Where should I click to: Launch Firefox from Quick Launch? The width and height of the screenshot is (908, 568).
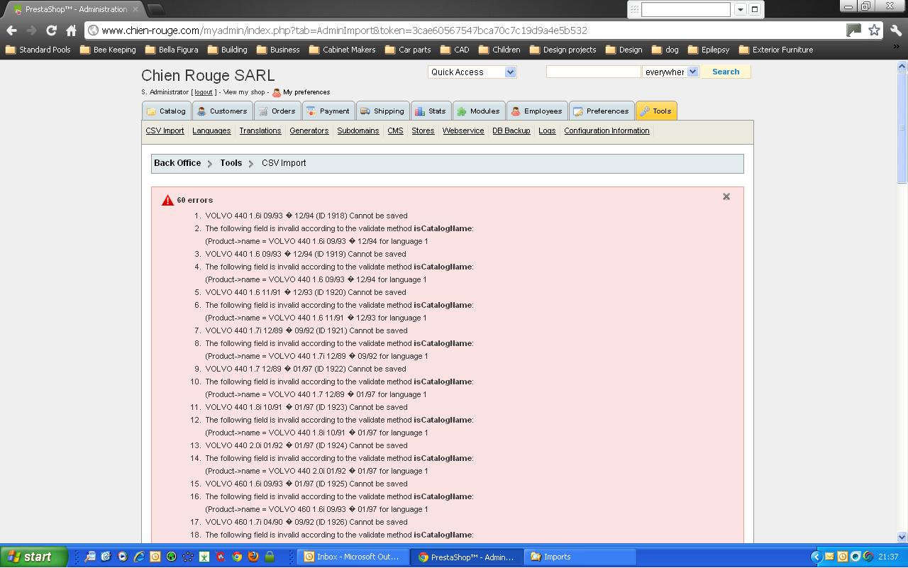pyautogui.click(x=253, y=557)
